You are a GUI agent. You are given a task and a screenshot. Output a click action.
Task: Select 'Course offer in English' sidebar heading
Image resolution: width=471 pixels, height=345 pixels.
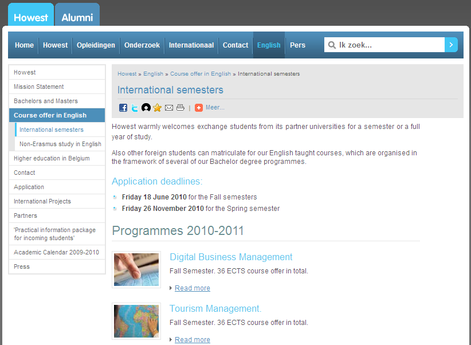point(57,115)
